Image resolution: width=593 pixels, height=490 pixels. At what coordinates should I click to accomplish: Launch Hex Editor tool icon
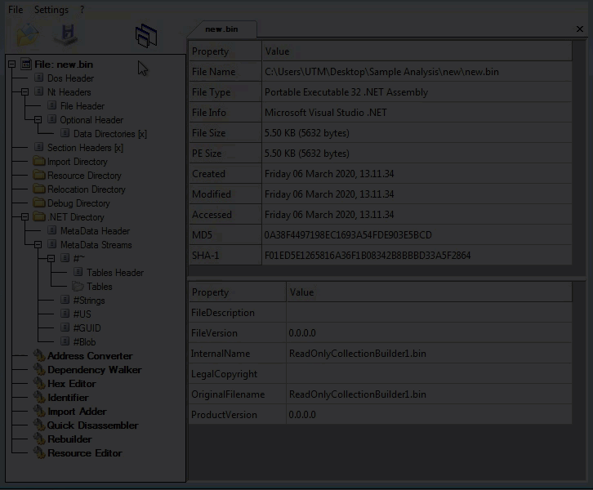[39, 383]
